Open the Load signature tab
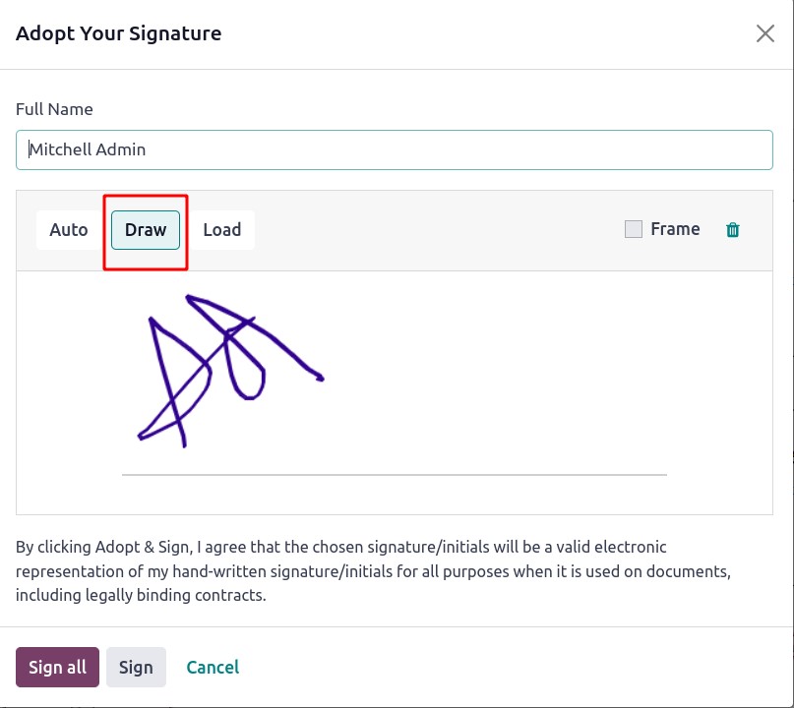 tap(221, 230)
